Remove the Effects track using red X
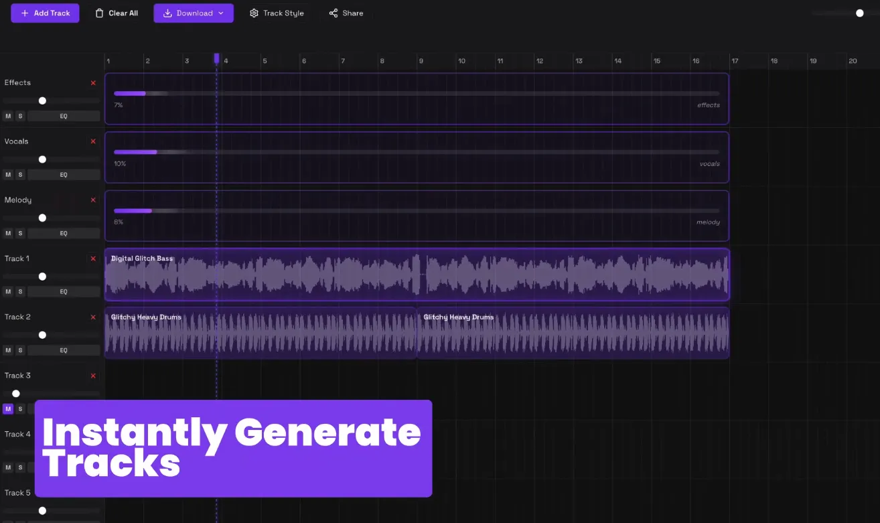880x523 pixels. 93,83
